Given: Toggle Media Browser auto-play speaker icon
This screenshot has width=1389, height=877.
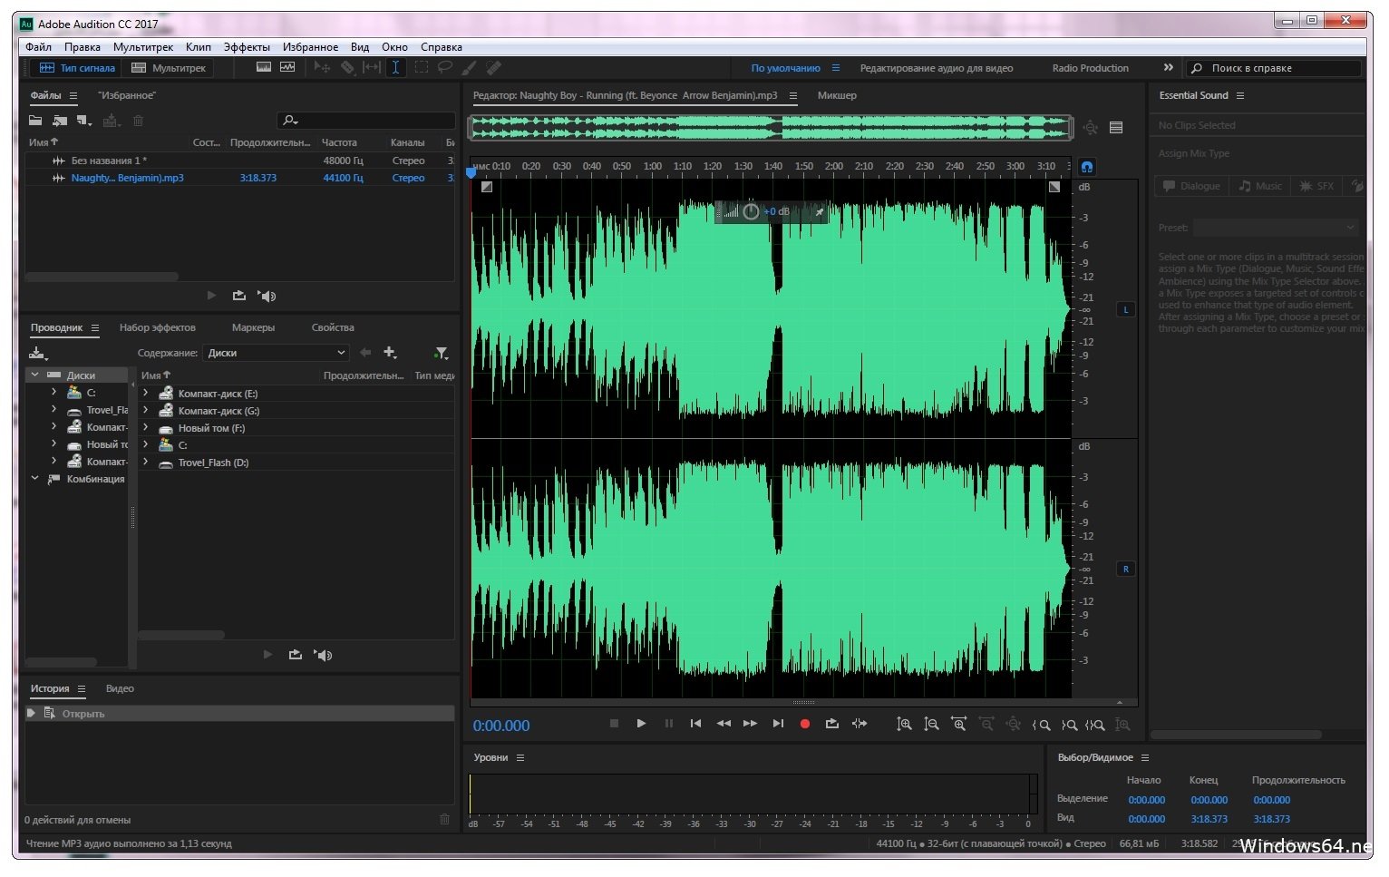Looking at the screenshot, I should [x=323, y=655].
